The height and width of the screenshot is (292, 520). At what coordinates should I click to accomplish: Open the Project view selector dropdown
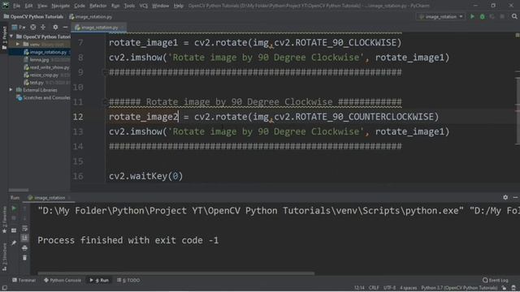pos(19,27)
